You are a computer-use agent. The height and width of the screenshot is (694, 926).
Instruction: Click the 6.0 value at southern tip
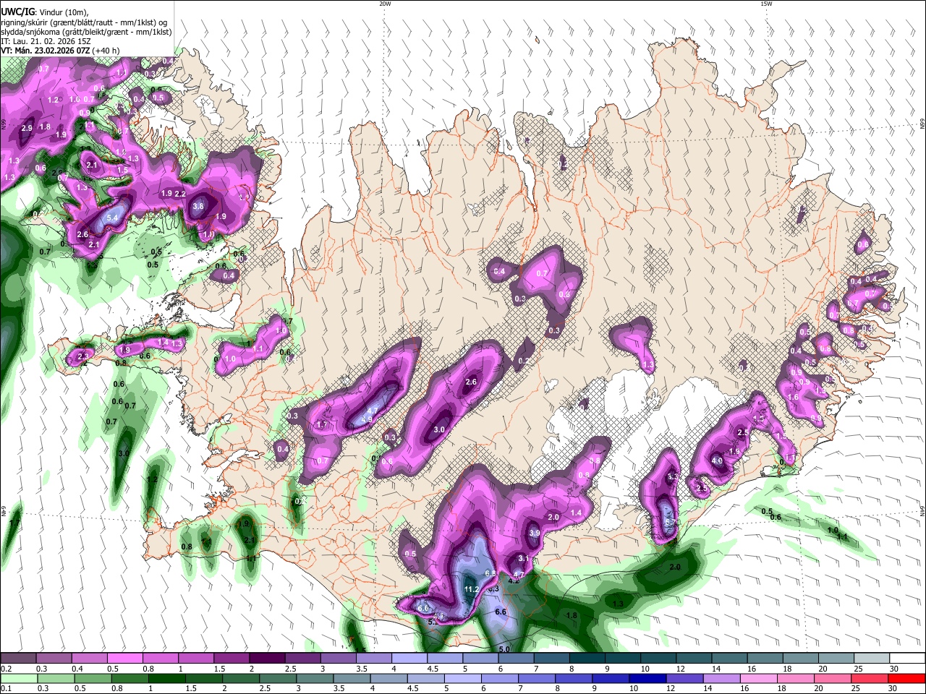tap(424, 609)
